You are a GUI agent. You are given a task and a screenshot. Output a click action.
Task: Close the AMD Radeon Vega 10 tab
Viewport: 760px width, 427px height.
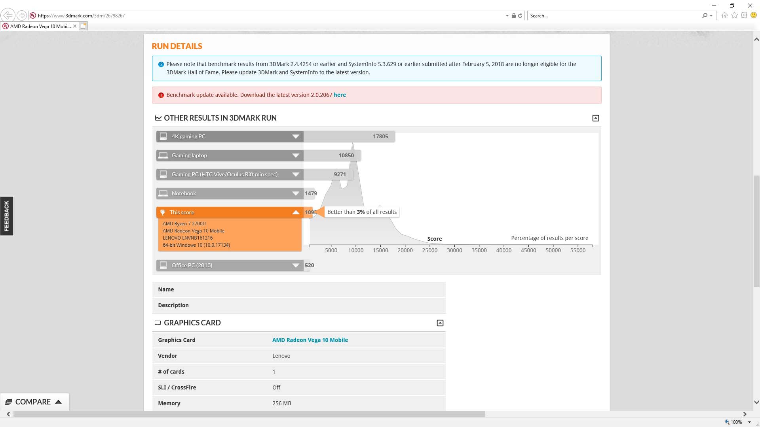click(74, 26)
